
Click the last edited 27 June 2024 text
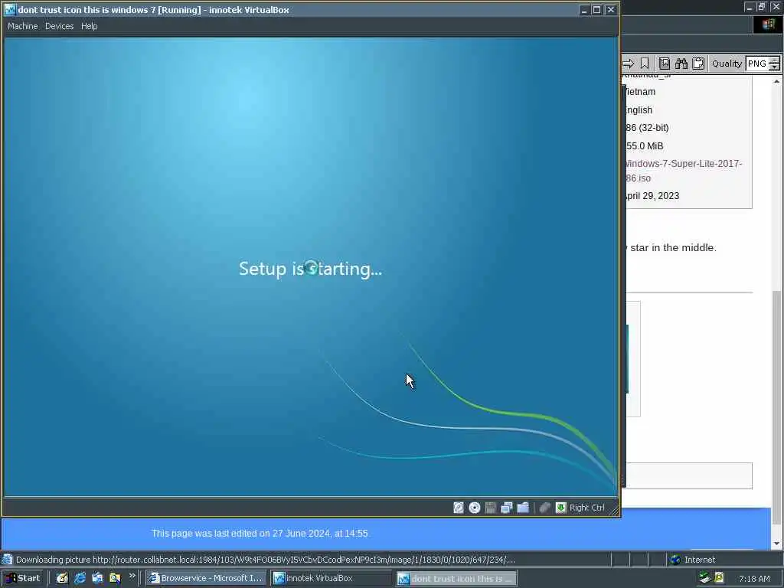pos(260,534)
